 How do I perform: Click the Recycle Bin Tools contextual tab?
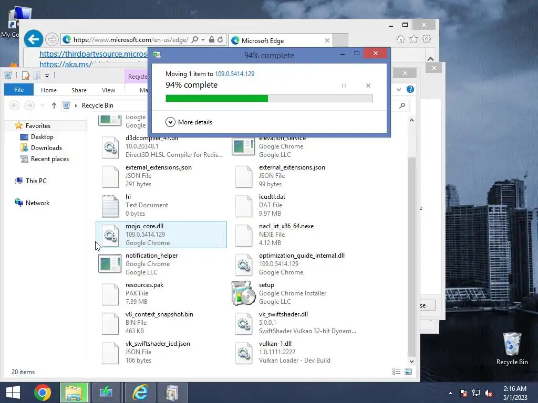tap(138, 77)
